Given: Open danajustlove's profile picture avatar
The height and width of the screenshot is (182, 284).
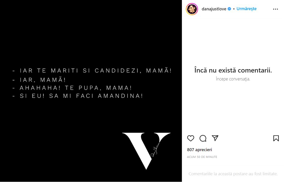Looking at the screenshot, I should point(192,9).
